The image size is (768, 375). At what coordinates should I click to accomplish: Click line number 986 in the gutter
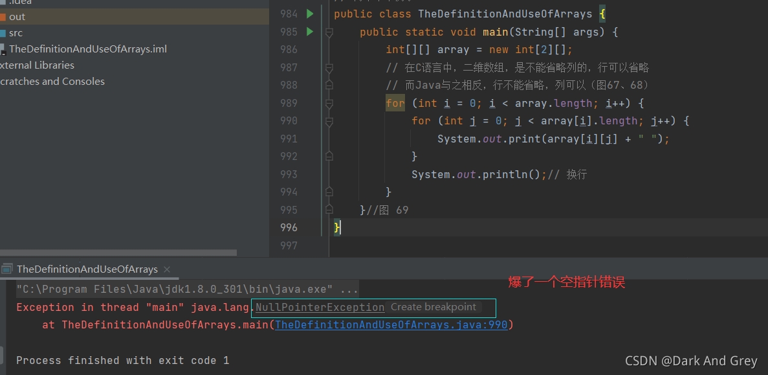[x=289, y=49]
